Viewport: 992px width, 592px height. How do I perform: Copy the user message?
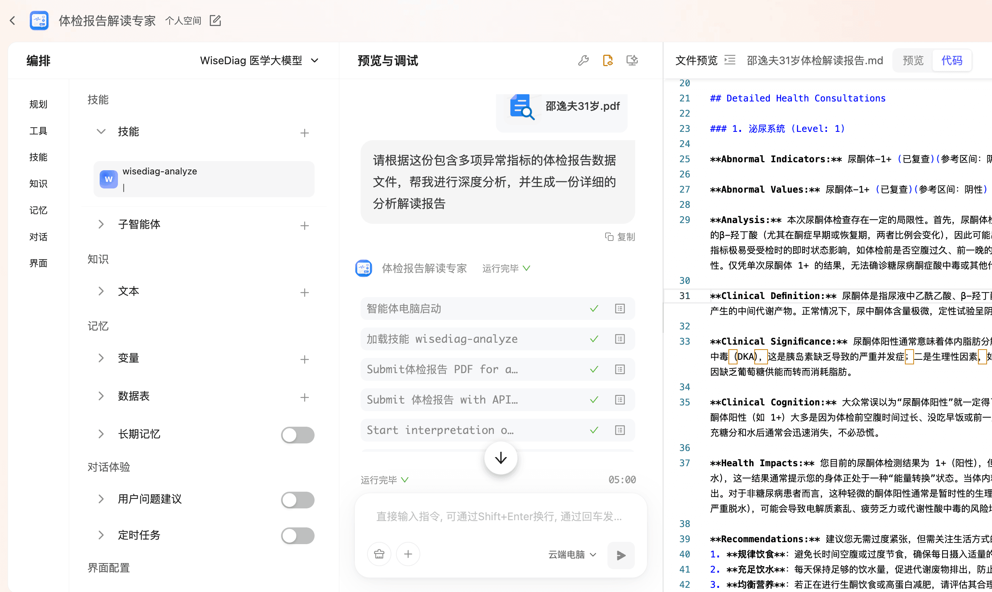620,237
